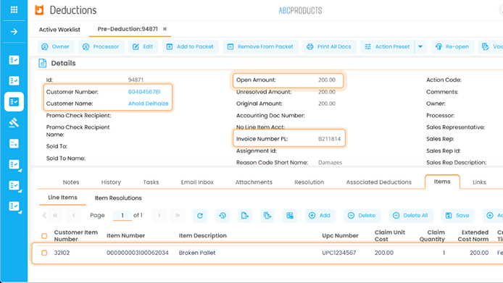Click the grid layout icon in toolbar
This screenshot has width=503, height=283.
pos(290,216)
